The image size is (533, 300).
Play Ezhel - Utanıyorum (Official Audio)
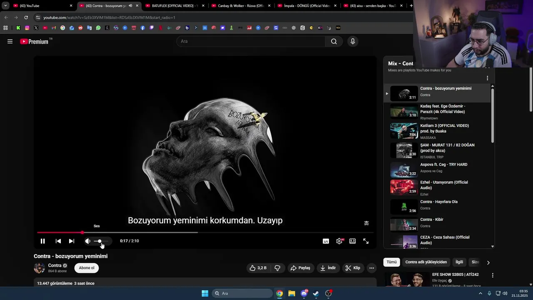pyautogui.click(x=437, y=188)
